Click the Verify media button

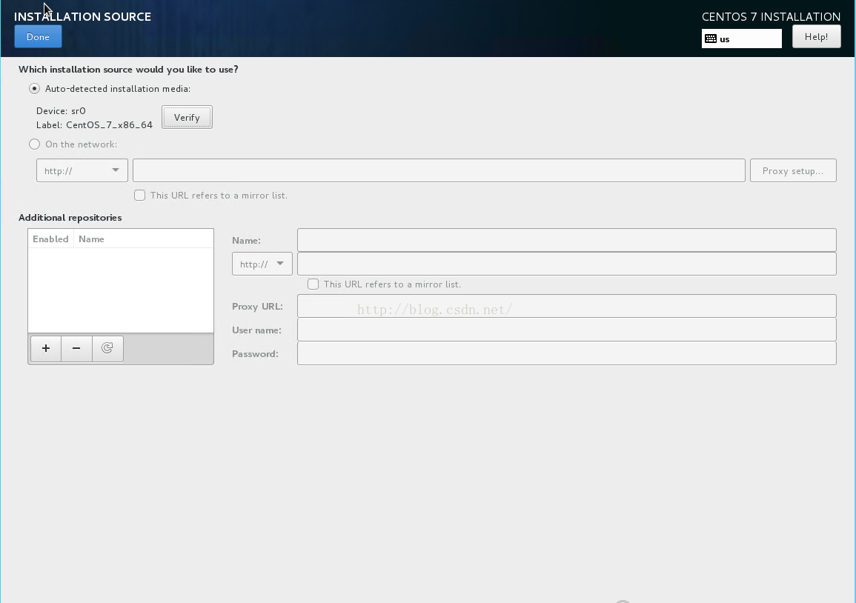pyautogui.click(x=187, y=117)
